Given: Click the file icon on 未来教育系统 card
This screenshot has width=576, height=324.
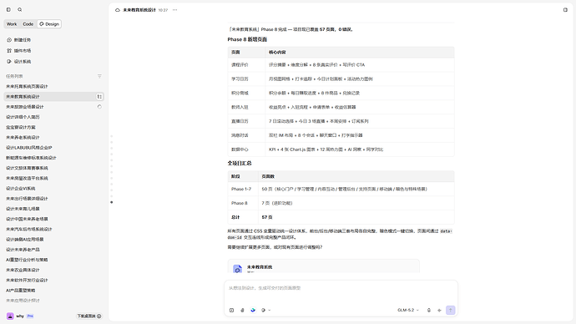Looking at the screenshot, I should tap(238, 269).
